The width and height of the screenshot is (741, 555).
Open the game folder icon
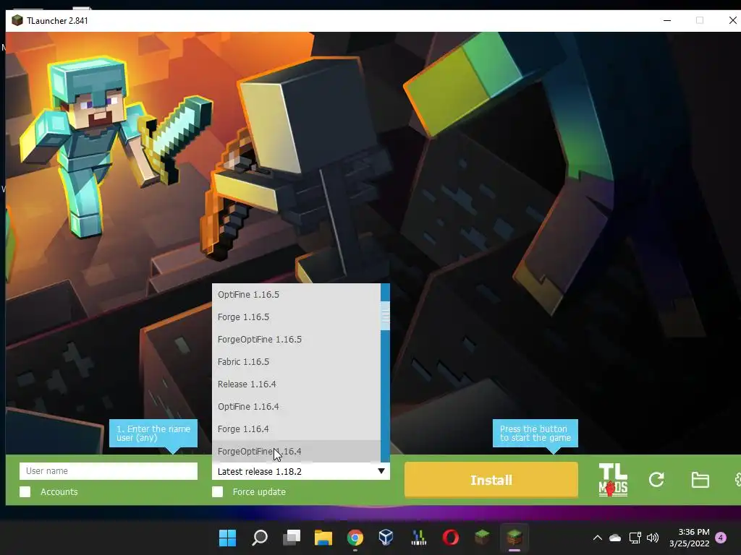coord(700,480)
